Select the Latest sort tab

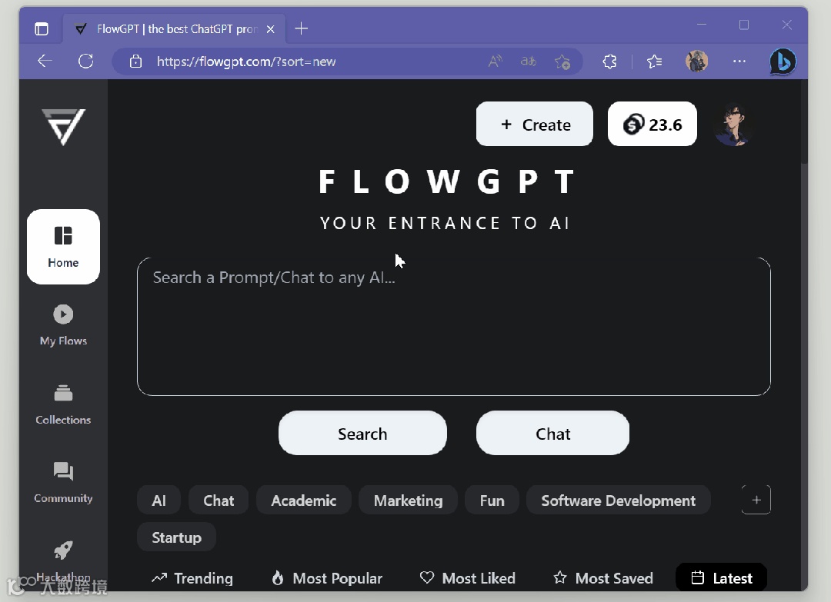[x=722, y=577]
